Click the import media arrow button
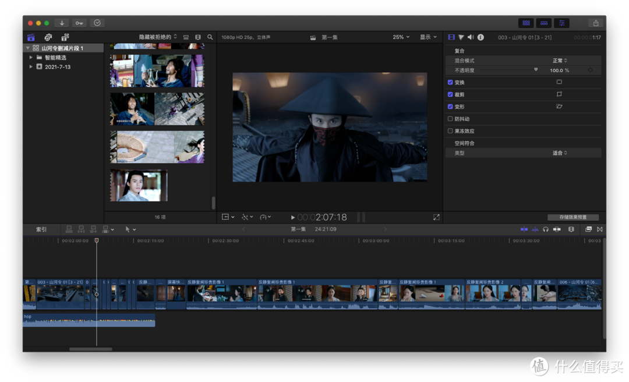 tap(62, 23)
